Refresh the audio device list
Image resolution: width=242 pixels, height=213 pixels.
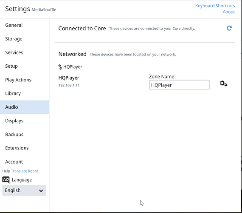point(229,28)
